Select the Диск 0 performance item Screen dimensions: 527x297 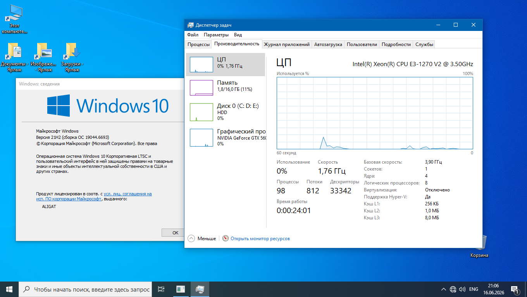pyautogui.click(x=226, y=111)
